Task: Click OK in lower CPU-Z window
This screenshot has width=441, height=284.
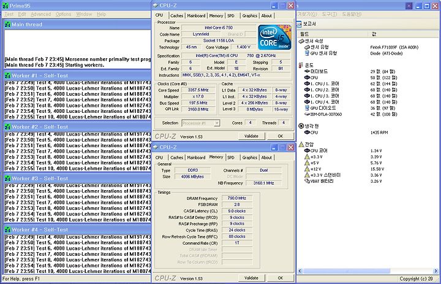Action: point(281,278)
